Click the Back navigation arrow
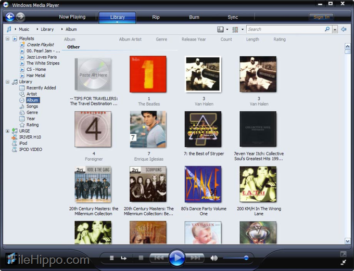Screen dimensions: 354x271 tap(9, 17)
